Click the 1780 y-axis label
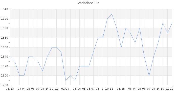The height and width of the screenshot is (101, 177). pyautogui.click(x=4, y=85)
